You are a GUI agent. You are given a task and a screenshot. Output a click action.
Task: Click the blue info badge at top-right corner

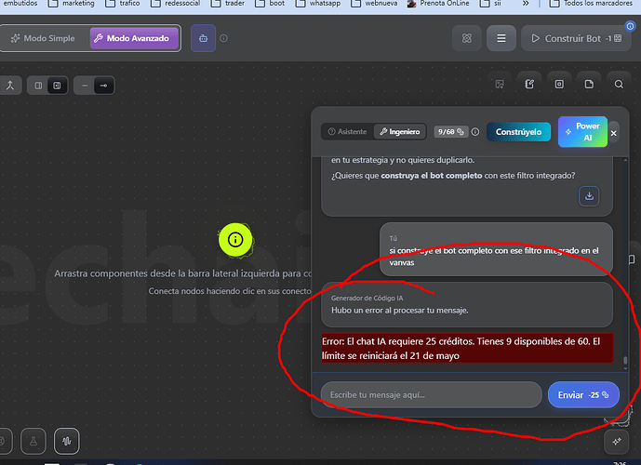click(630, 26)
